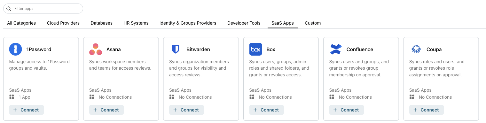Click 'No Connections' on the Bitwarden card
486x123 pixels.
195,97
